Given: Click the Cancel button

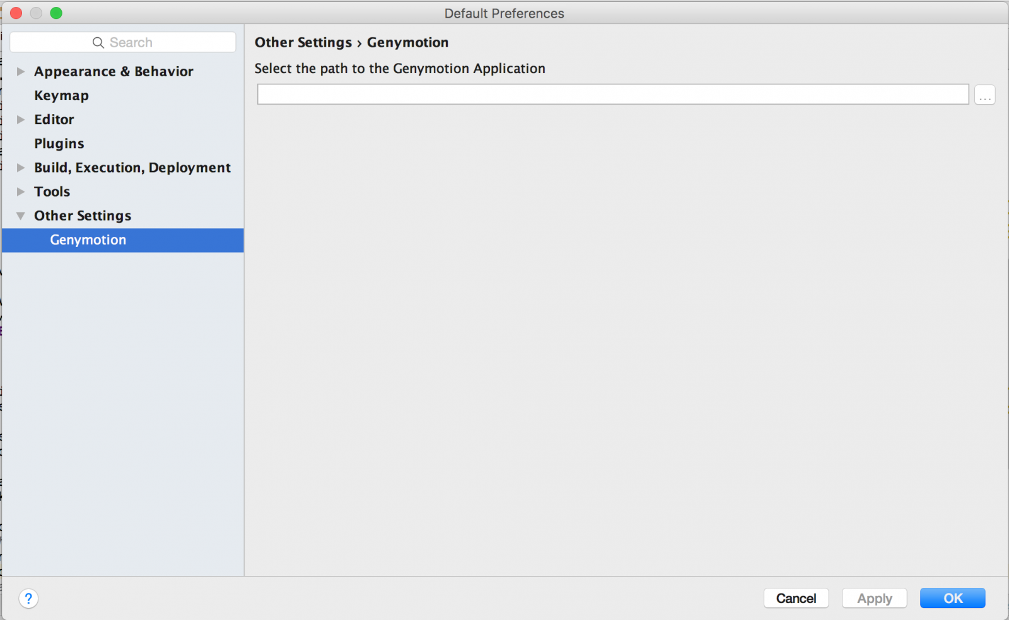Looking at the screenshot, I should pos(796,598).
